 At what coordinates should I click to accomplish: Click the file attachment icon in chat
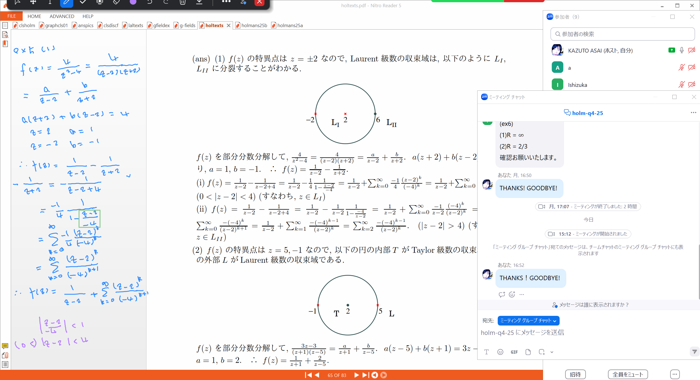pos(528,352)
